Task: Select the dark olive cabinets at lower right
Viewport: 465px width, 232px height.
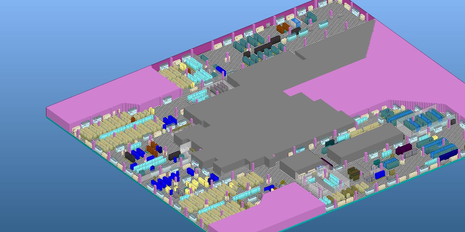Action: pyautogui.click(x=353, y=173)
